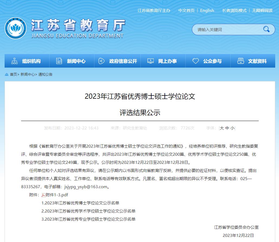
Task: Go to 通知公告 in the breadcrumb
Action: (x=45, y=74)
